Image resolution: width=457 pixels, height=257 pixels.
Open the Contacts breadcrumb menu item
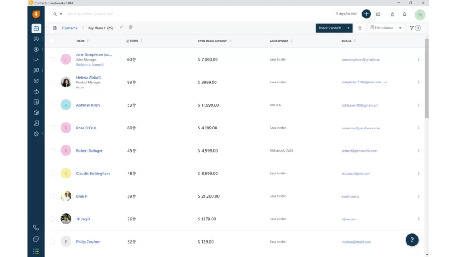[70, 28]
